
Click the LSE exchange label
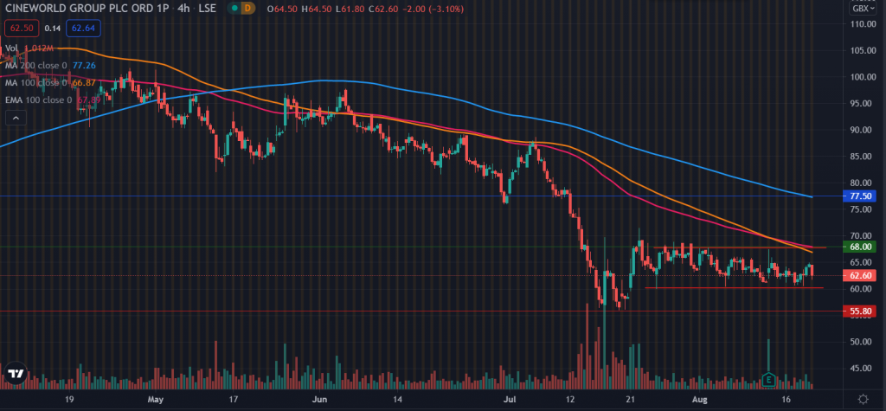208,9
